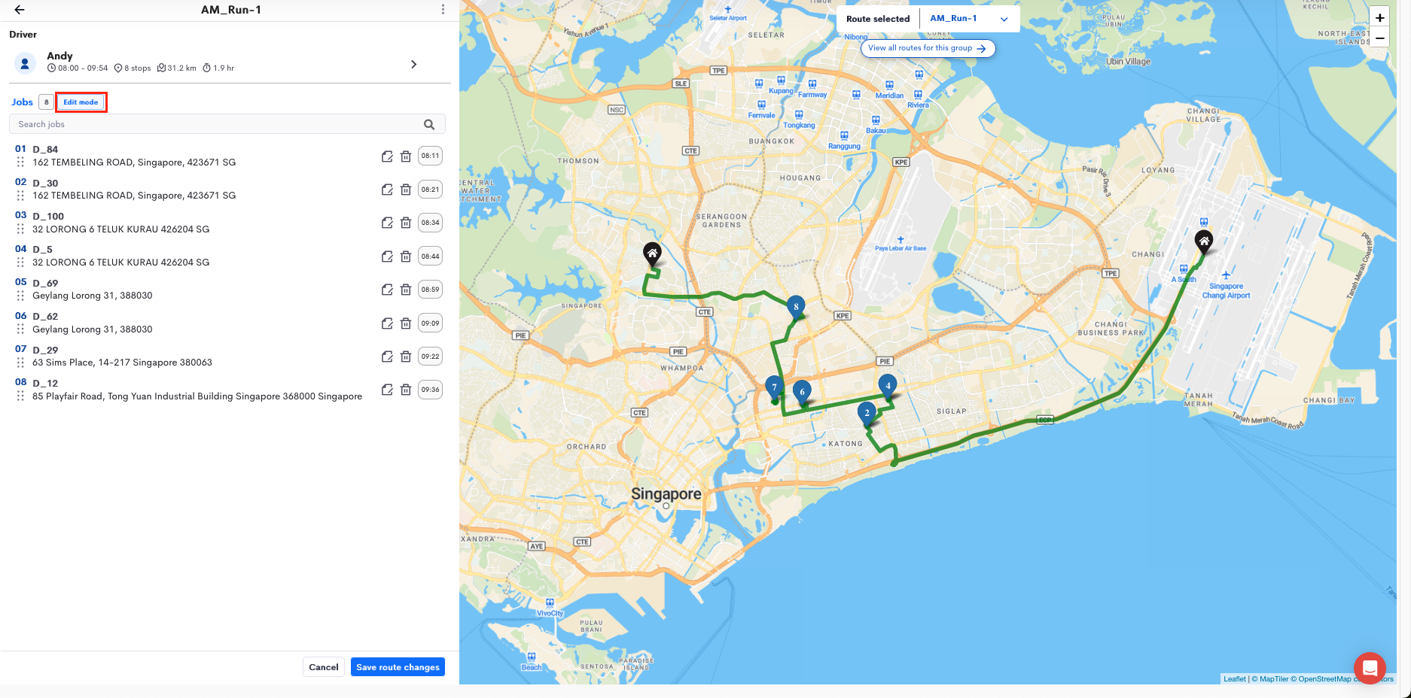Cancel the route changes
The image size is (1411, 698).
(x=324, y=667)
